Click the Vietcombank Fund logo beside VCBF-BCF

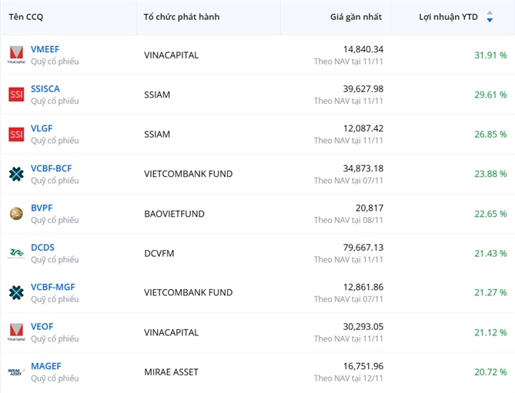tap(15, 174)
